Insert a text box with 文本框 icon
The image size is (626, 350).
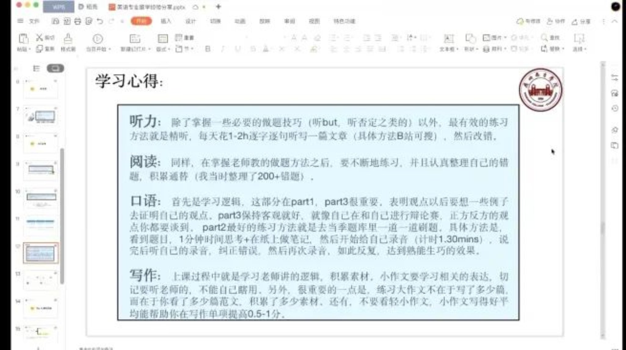pos(448,39)
